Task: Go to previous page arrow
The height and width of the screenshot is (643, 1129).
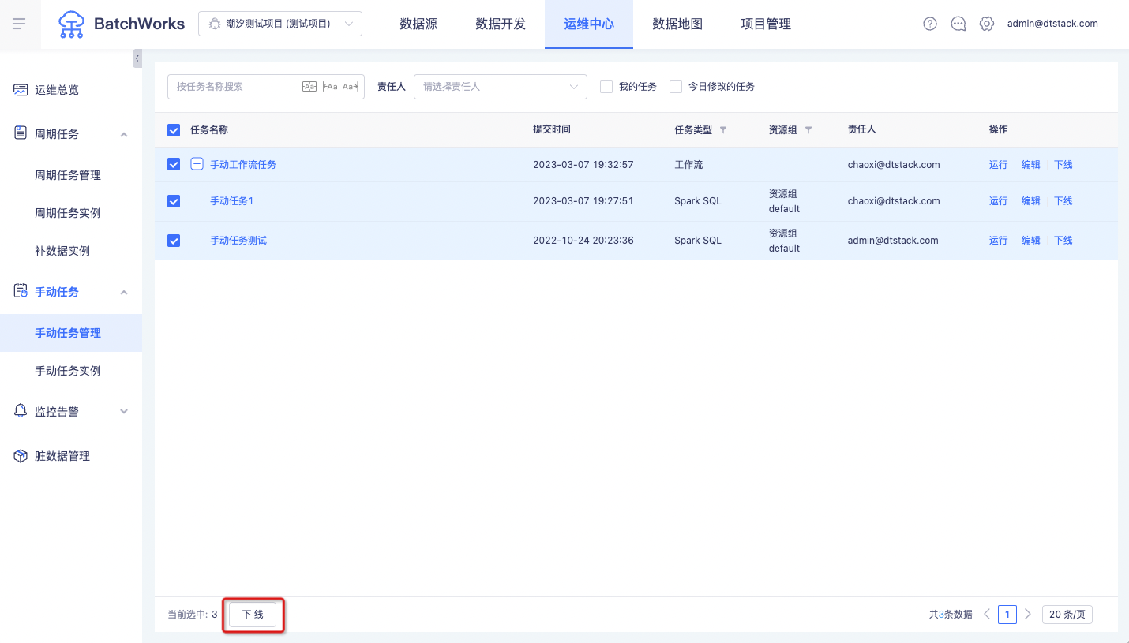Action: [987, 614]
